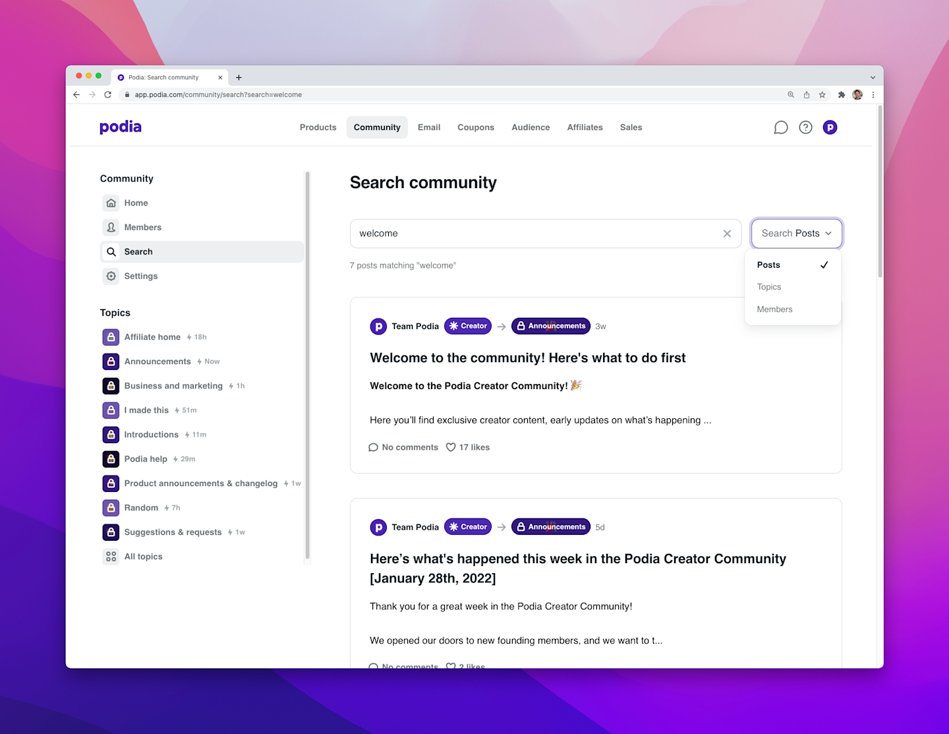Screen dimensions: 949x734
Task: Click Team Podia avatar on first post
Action: [x=378, y=326]
